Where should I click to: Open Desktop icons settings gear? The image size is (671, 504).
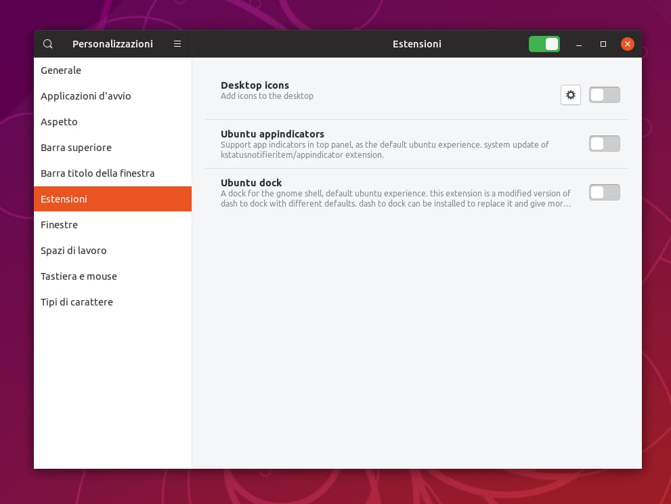pos(570,95)
